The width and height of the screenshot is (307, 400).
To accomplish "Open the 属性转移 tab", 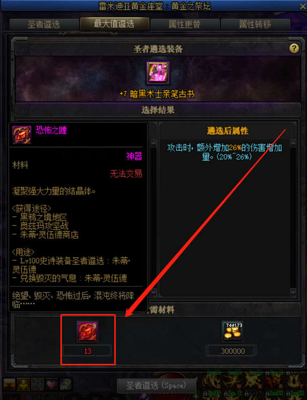I will (255, 25).
